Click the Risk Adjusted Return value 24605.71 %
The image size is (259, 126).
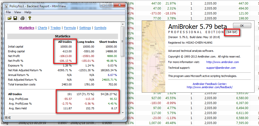tap(109, 80)
